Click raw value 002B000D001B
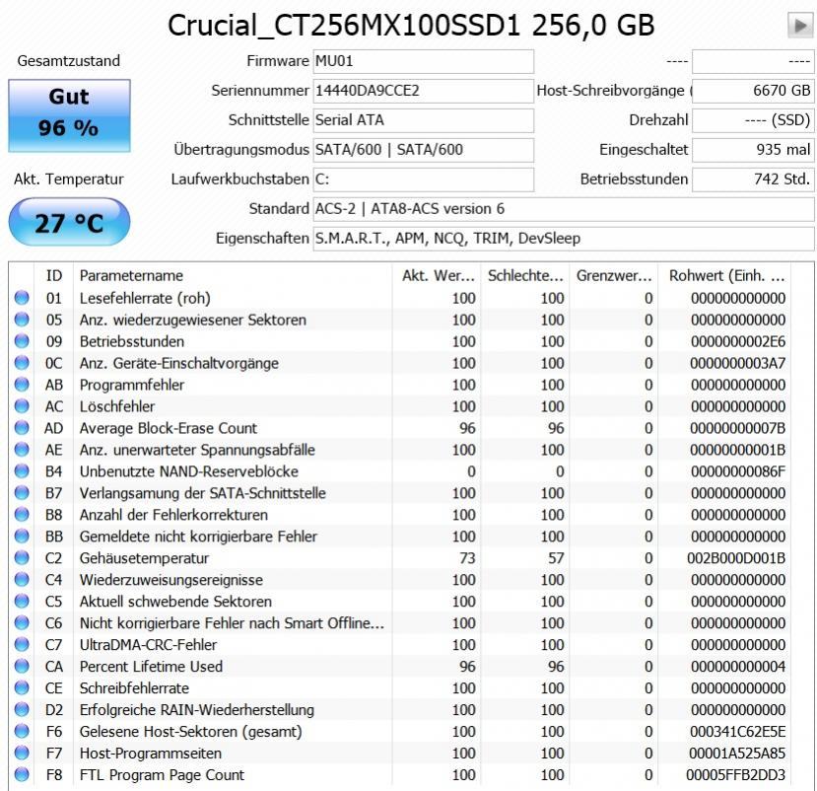 [736, 558]
